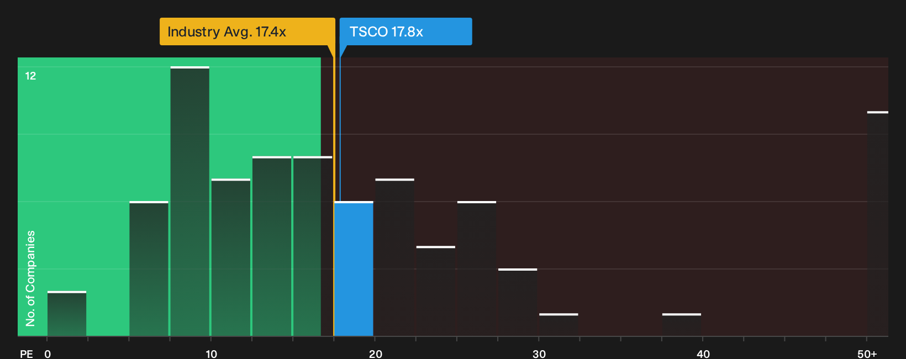Select the bar between PE 5 and 7.5
Screen dimensions: 906x359
click(149, 269)
